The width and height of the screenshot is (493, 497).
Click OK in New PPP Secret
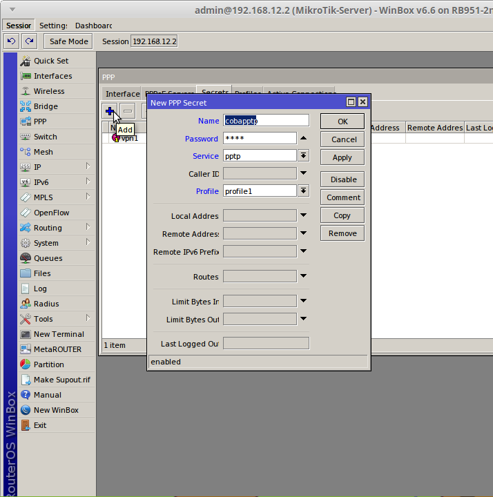click(342, 121)
